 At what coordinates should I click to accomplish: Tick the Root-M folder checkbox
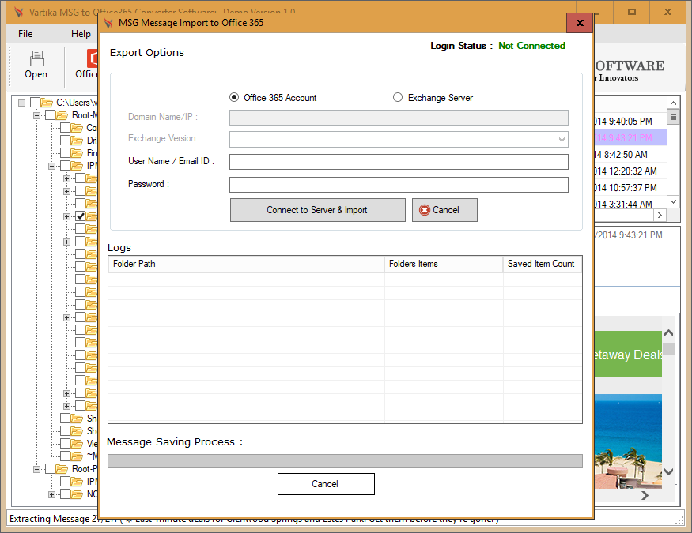click(x=51, y=115)
